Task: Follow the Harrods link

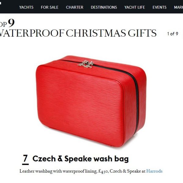Action: (x=154, y=171)
